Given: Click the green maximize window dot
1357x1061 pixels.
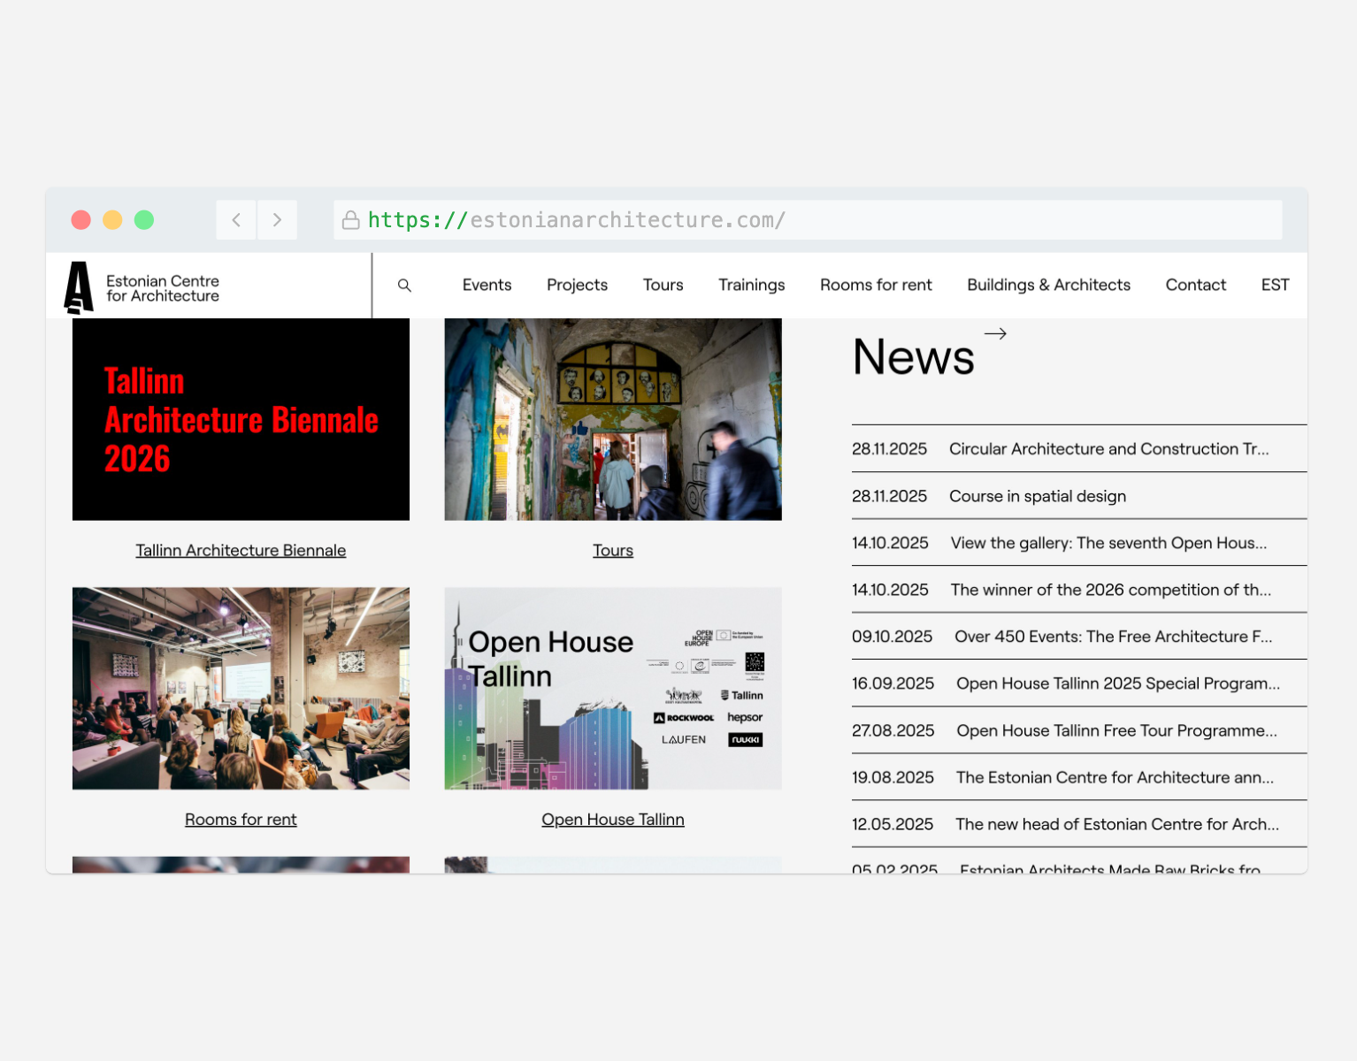Looking at the screenshot, I should 144,220.
